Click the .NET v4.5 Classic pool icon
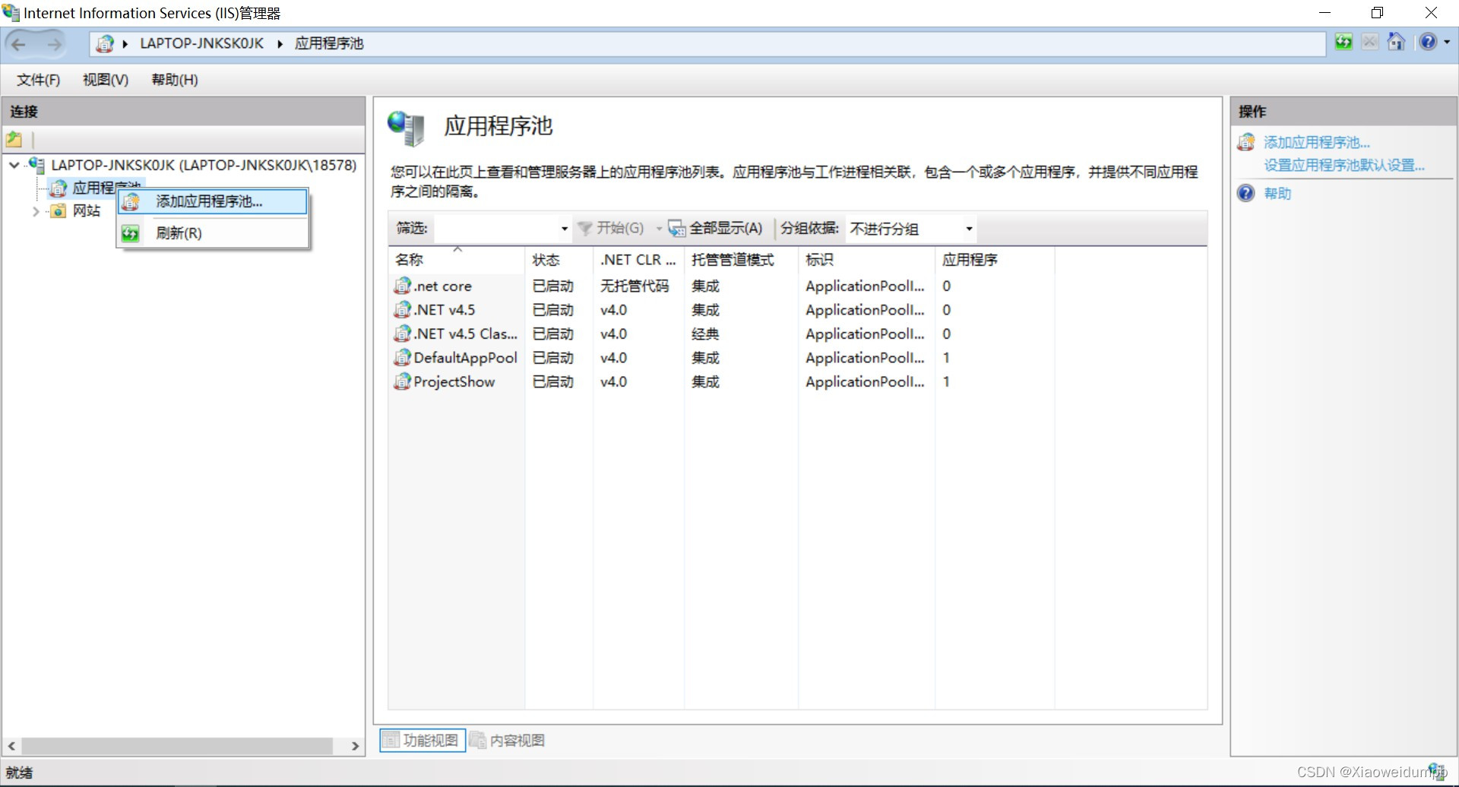The image size is (1459, 787). coord(402,333)
